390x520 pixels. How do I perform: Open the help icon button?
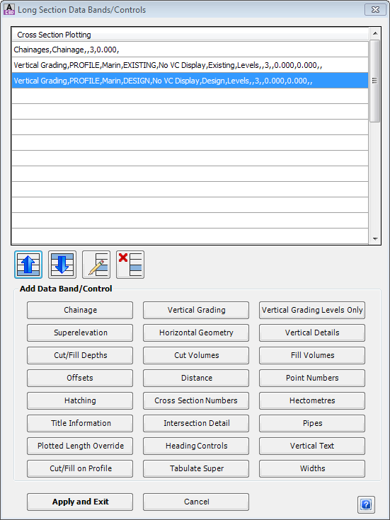pyautogui.click(x=366, y=504)
